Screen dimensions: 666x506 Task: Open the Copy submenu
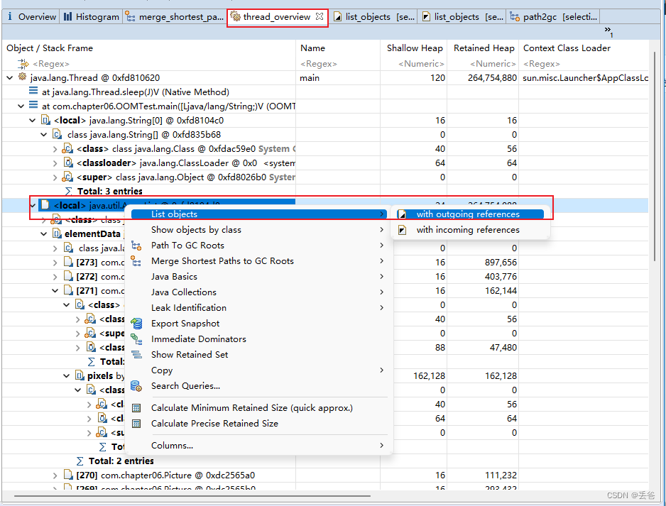coord(259,370)
